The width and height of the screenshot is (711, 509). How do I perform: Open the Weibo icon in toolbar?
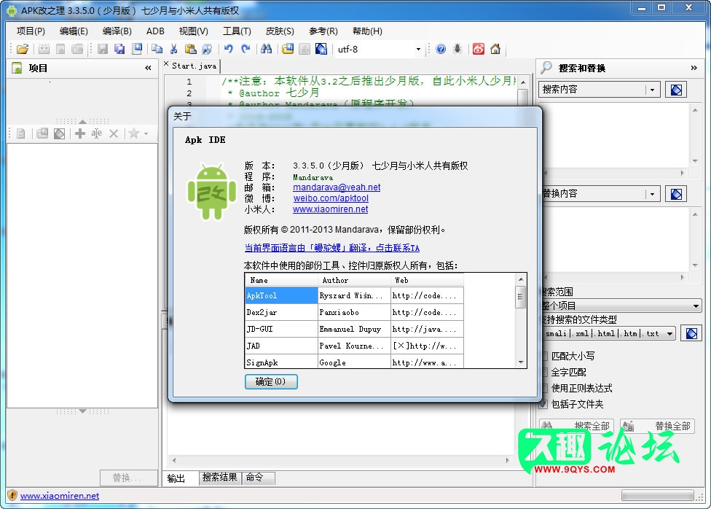point(479,49)
